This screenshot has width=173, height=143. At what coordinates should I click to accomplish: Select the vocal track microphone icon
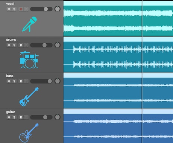coord(30,24)
